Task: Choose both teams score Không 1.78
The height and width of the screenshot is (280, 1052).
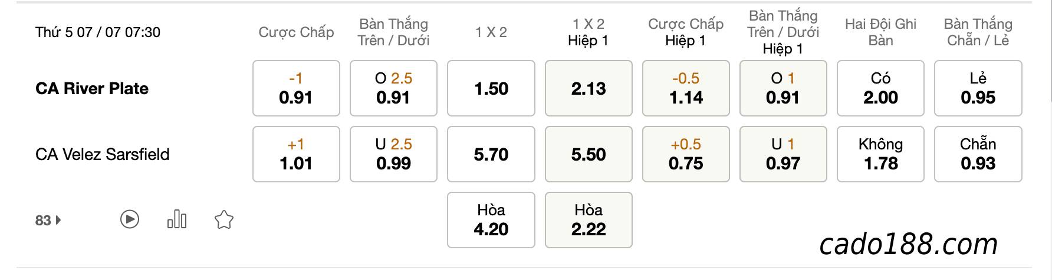Action: coord(880,154)
